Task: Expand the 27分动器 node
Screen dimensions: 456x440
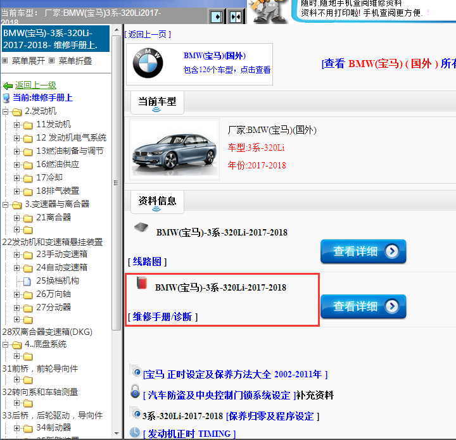Action: click(16, 308)
